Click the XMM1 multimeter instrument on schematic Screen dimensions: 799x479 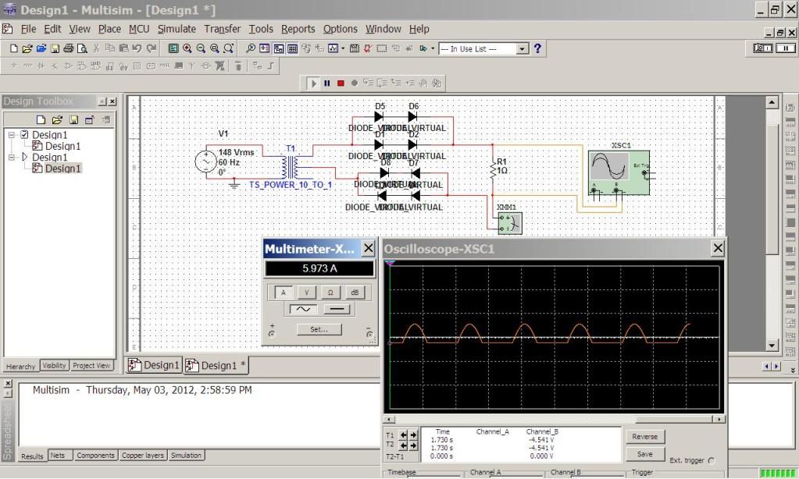pyautogui.click(x=509, y=223)
